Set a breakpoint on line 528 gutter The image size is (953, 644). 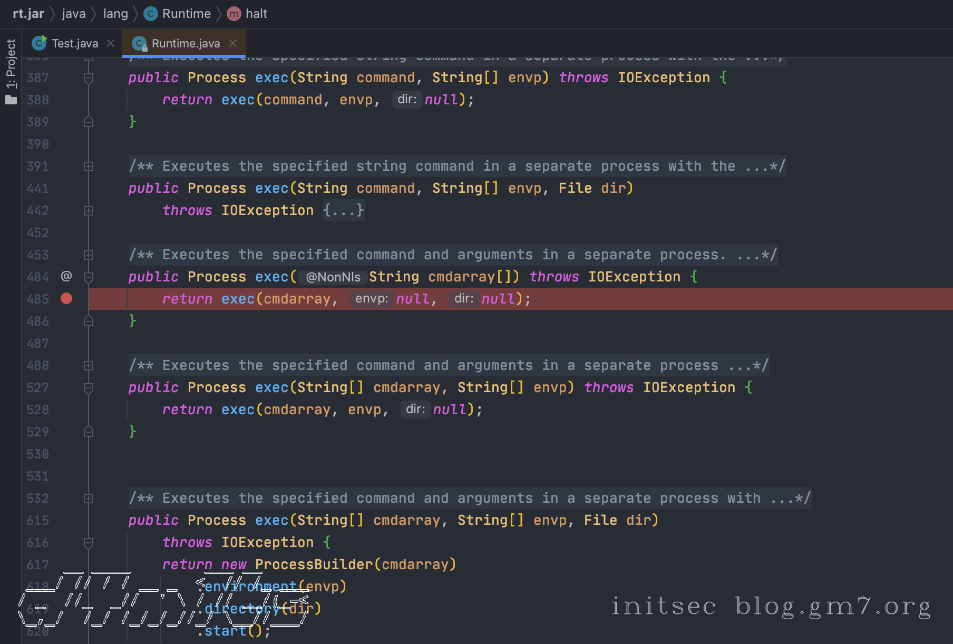pyautogui.click(x=66, y=410)
